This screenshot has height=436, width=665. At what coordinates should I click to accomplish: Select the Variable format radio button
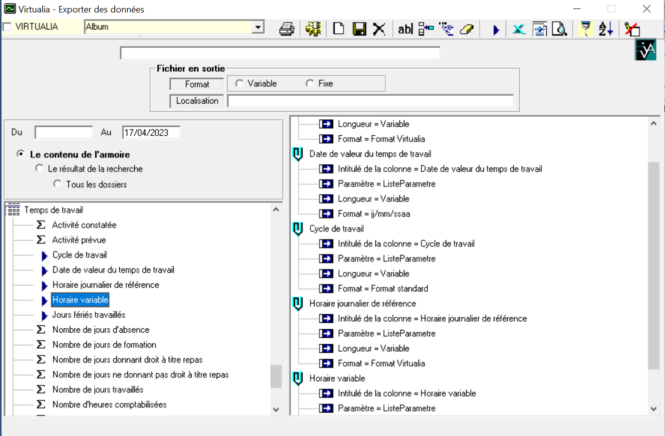(239, 84)
